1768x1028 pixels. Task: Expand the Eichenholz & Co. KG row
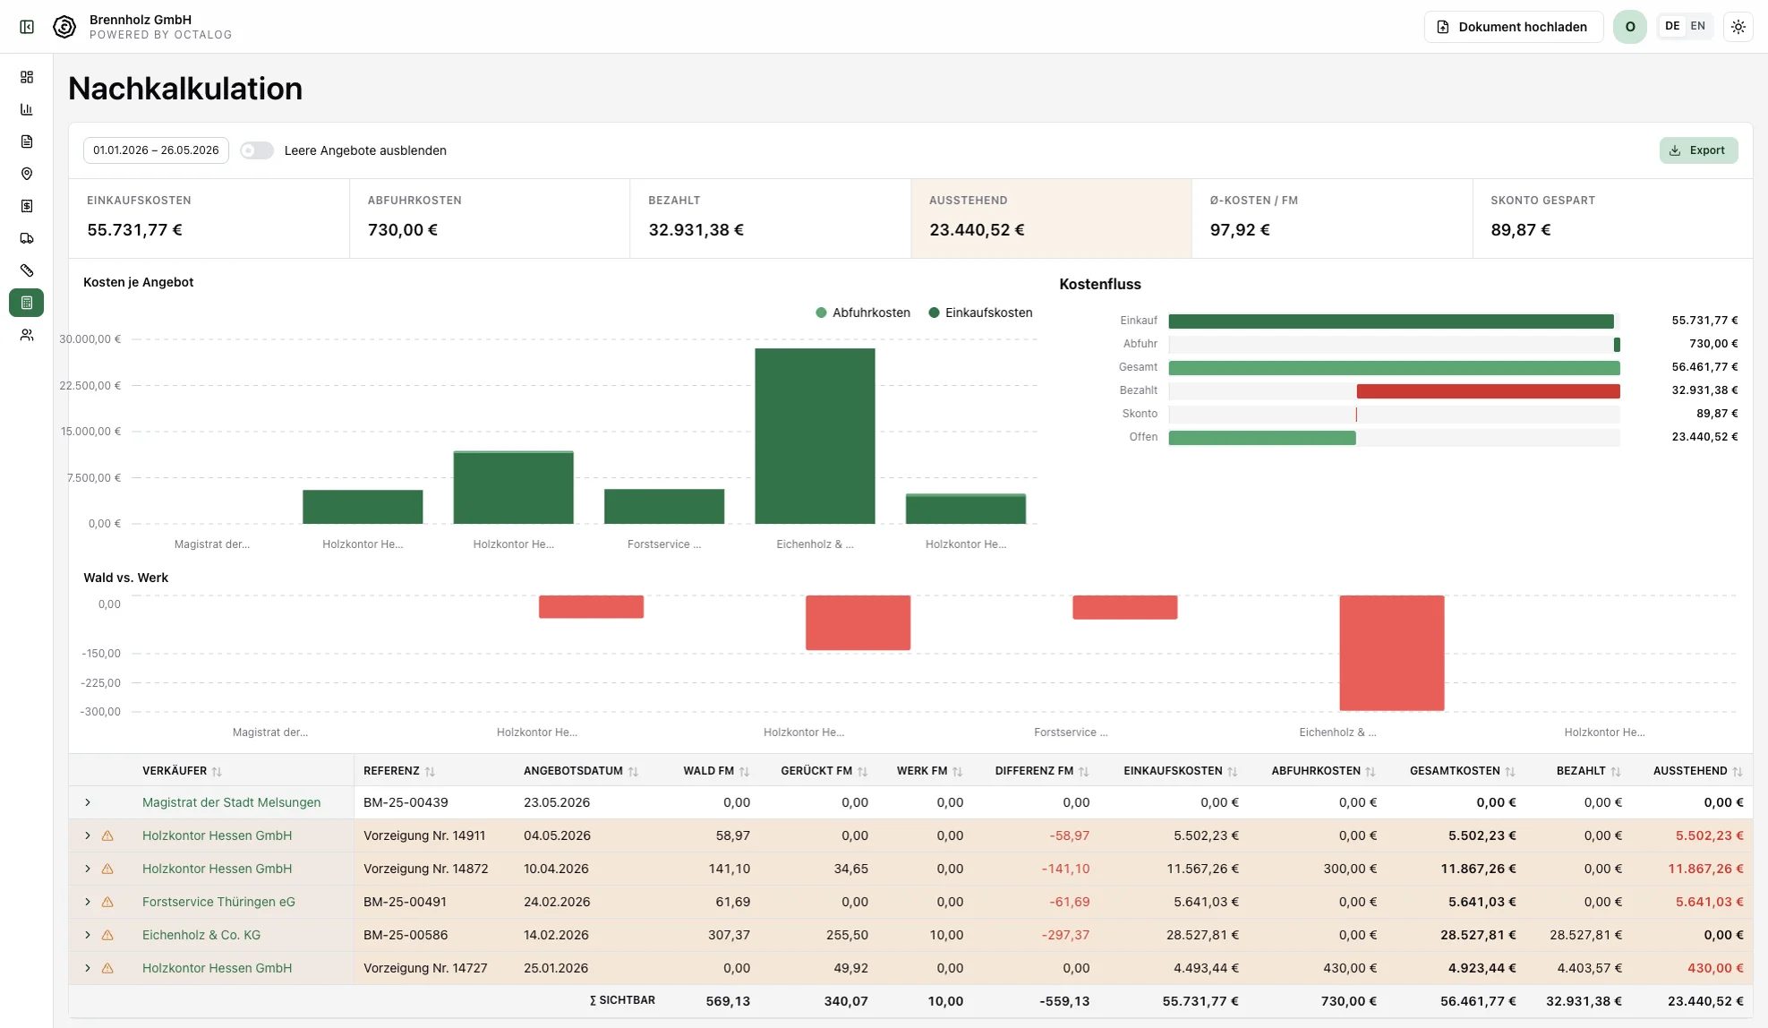pyautogui.click(x=88, y=935)
